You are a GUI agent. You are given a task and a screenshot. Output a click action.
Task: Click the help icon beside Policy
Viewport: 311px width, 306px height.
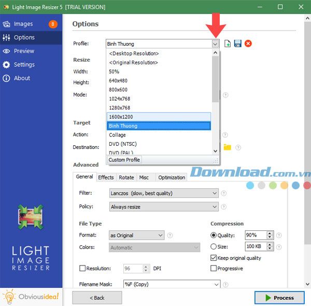tap(224, 207)
